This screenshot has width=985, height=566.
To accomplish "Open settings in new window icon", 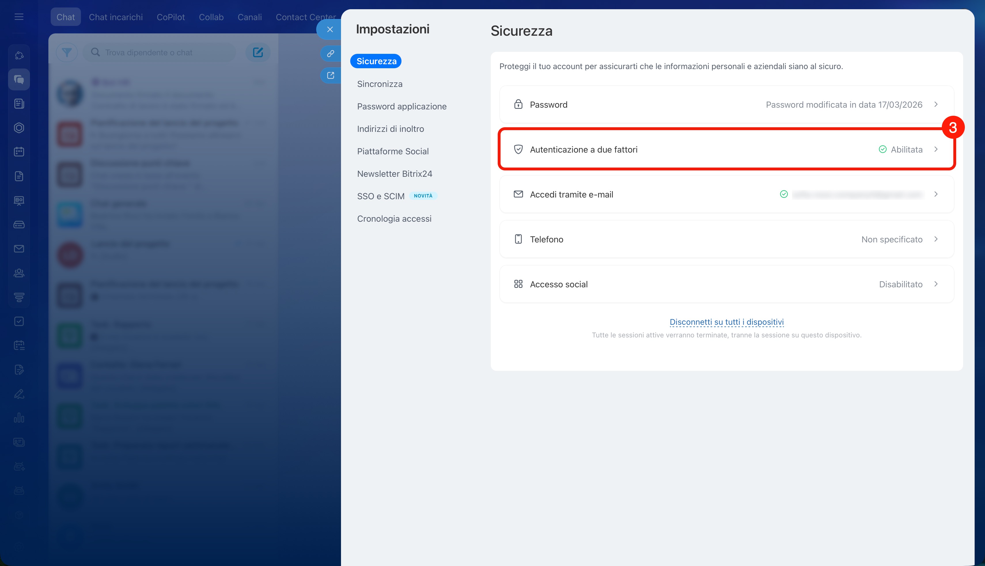I will (x=330, y=75).
